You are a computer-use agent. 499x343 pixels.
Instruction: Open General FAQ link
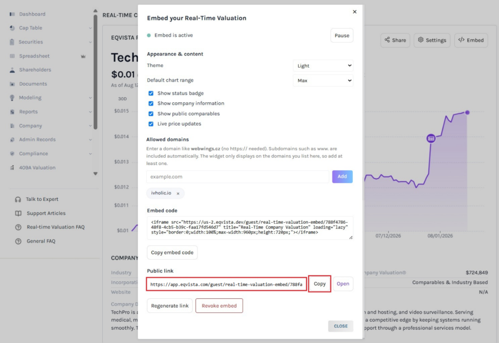[41, 241]
